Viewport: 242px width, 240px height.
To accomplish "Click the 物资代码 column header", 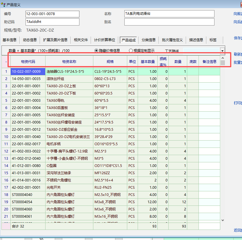I will [x=28, y=61].
